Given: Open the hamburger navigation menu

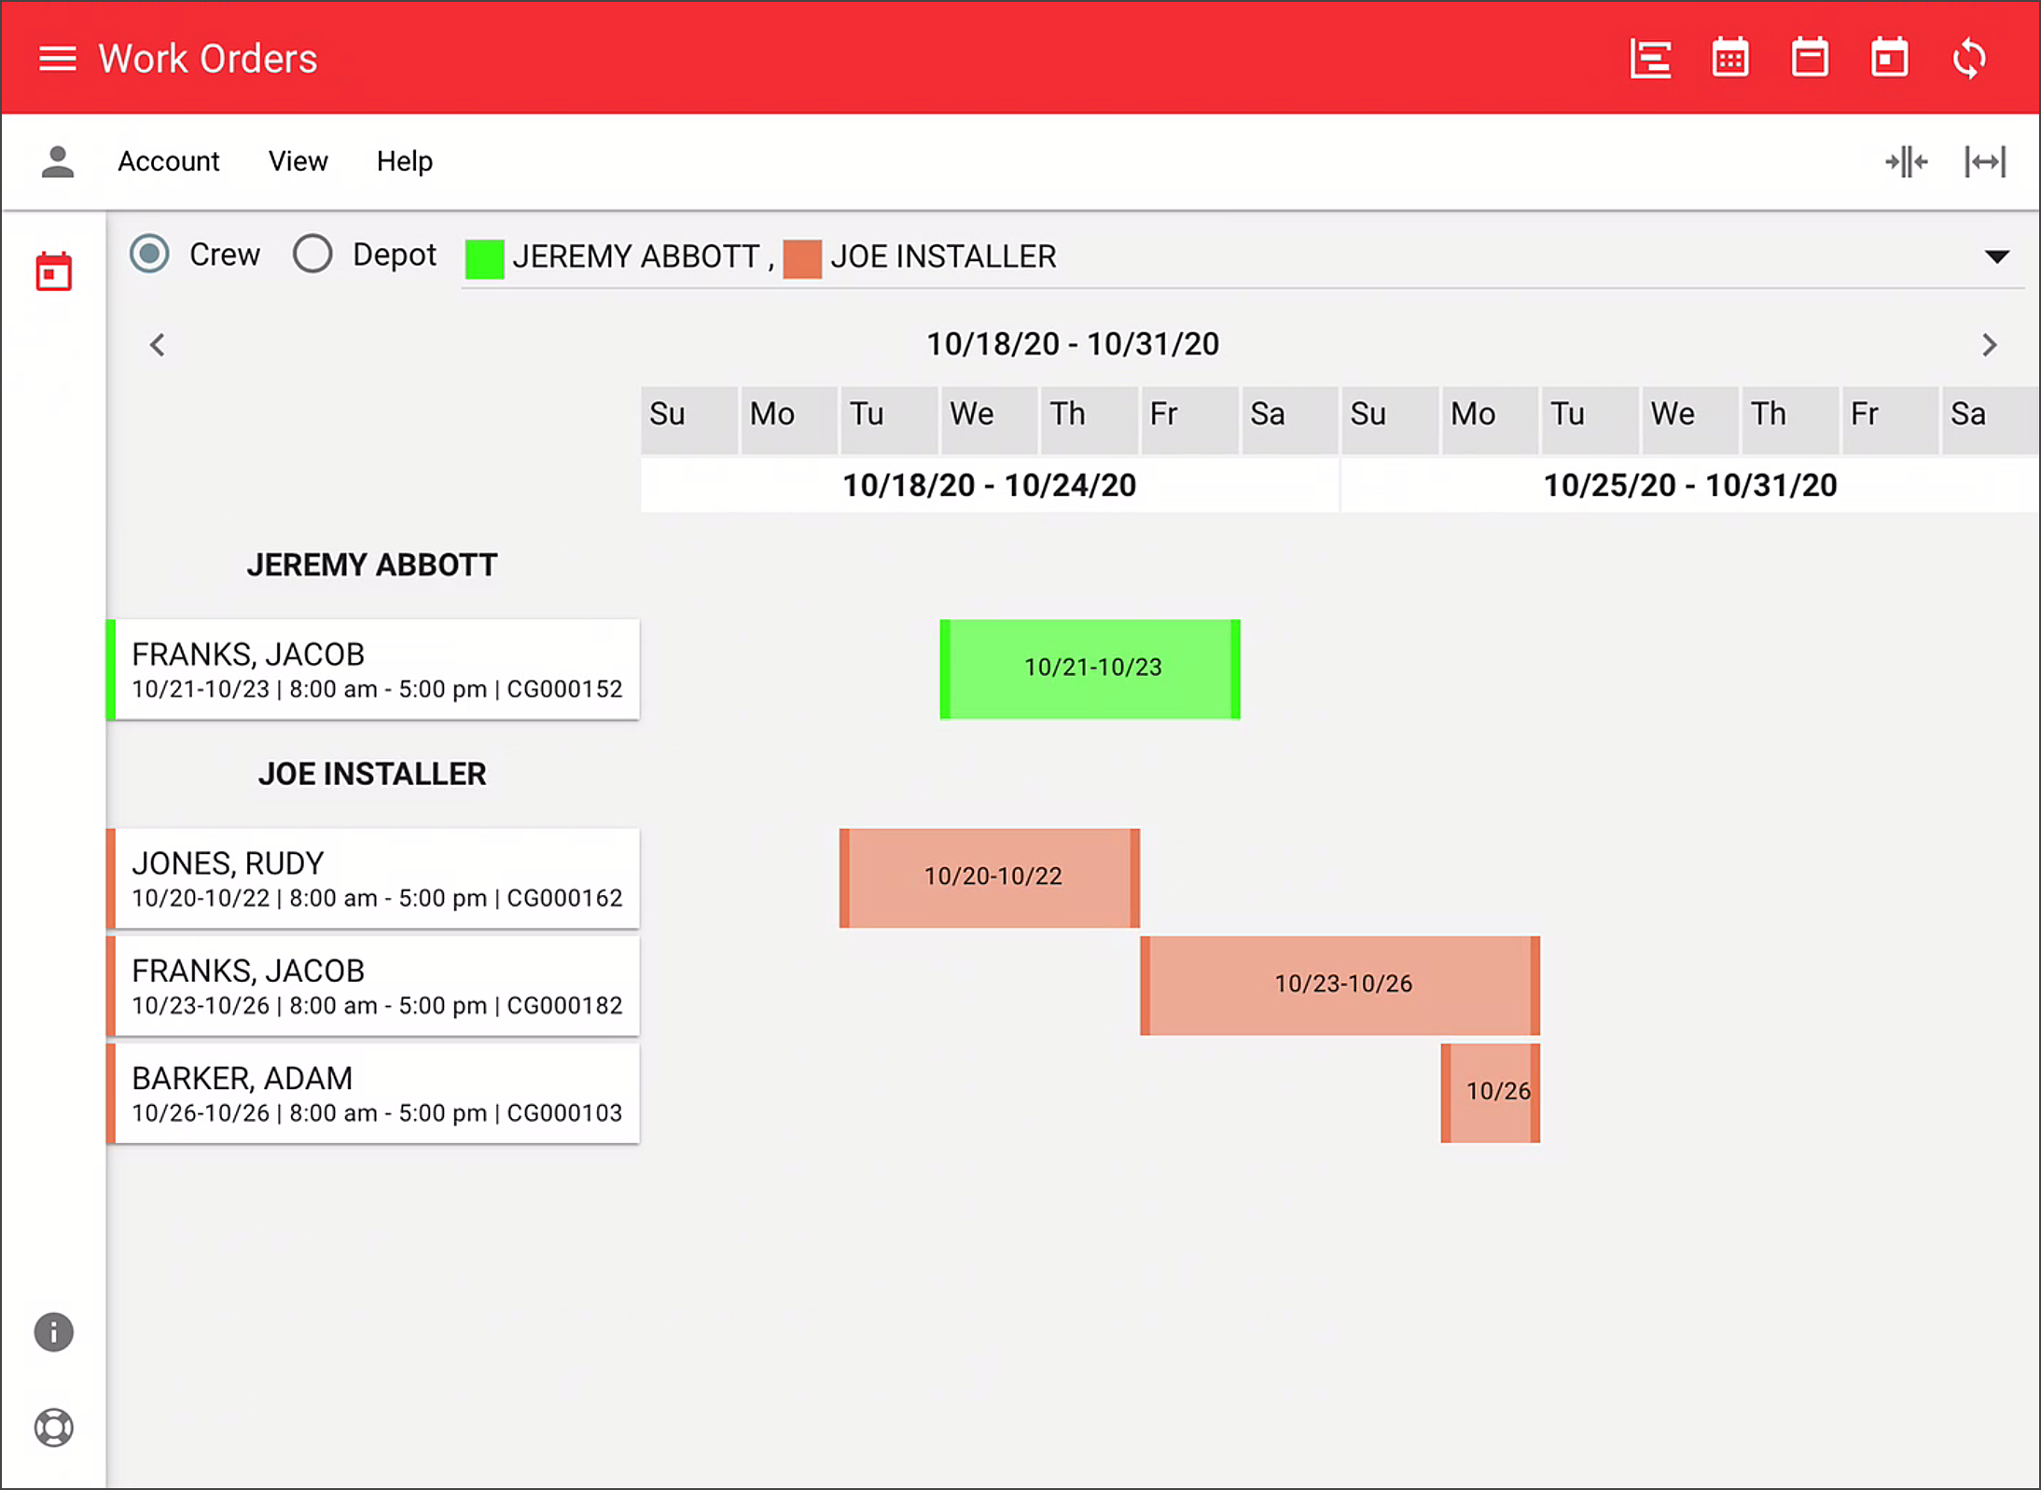Looking at the screenshot, I should click(57, 57).
